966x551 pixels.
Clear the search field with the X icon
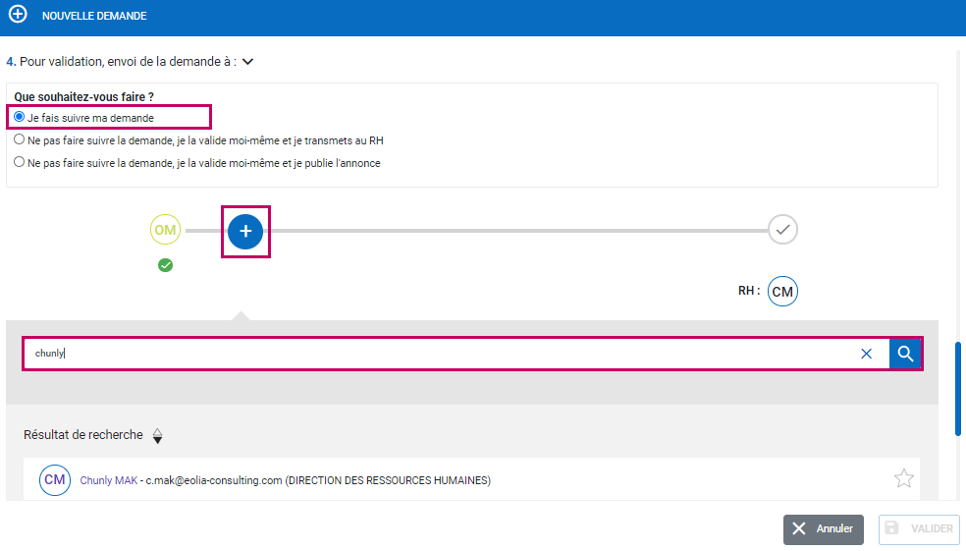pyautogui.click(x=866, y=354)
